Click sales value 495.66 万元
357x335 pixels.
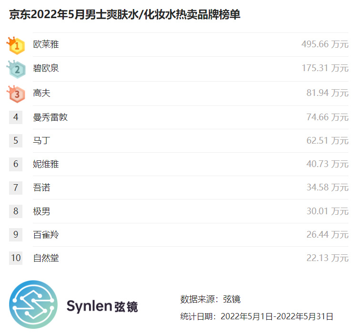coord(325,44)
